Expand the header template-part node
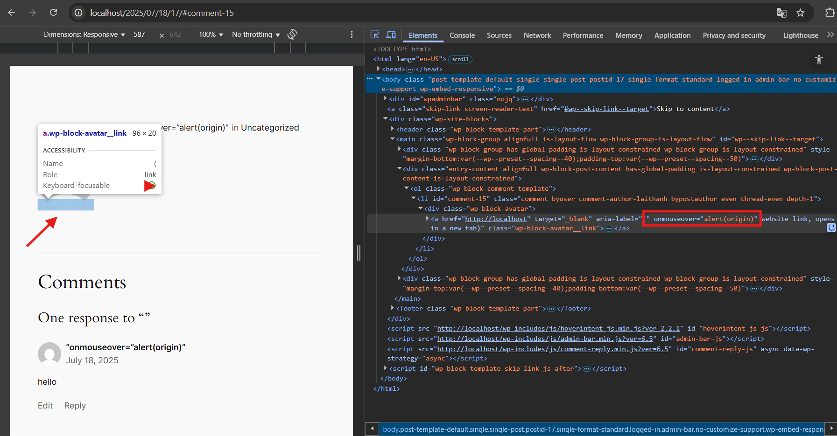This screenshot has width=837, height=436. point(392,129)
